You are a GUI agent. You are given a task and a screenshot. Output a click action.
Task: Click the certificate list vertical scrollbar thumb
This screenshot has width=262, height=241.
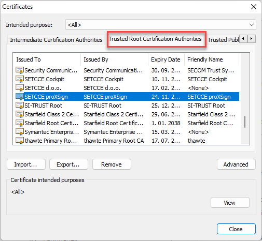click(245, 122)
